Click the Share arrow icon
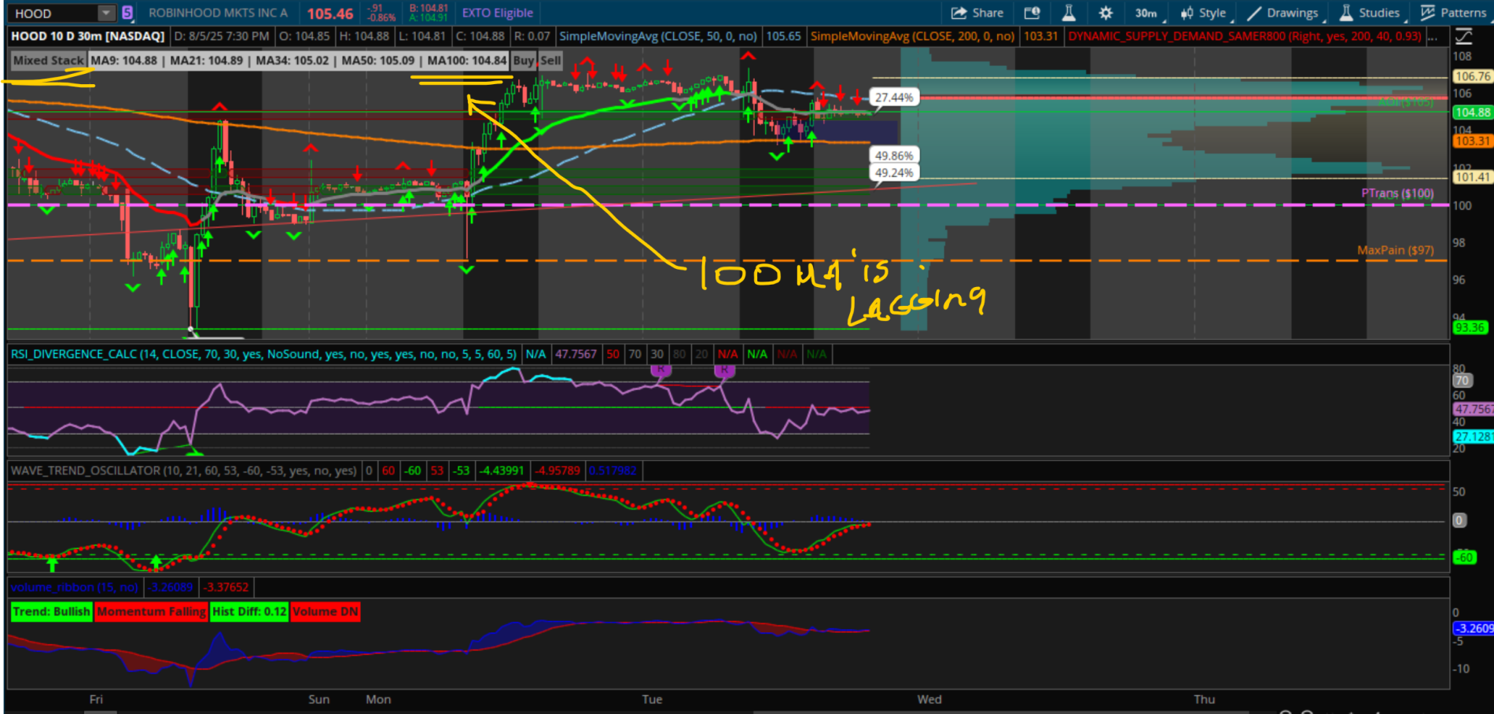The width and height of the screenshot is (1494, 714). 959,13
